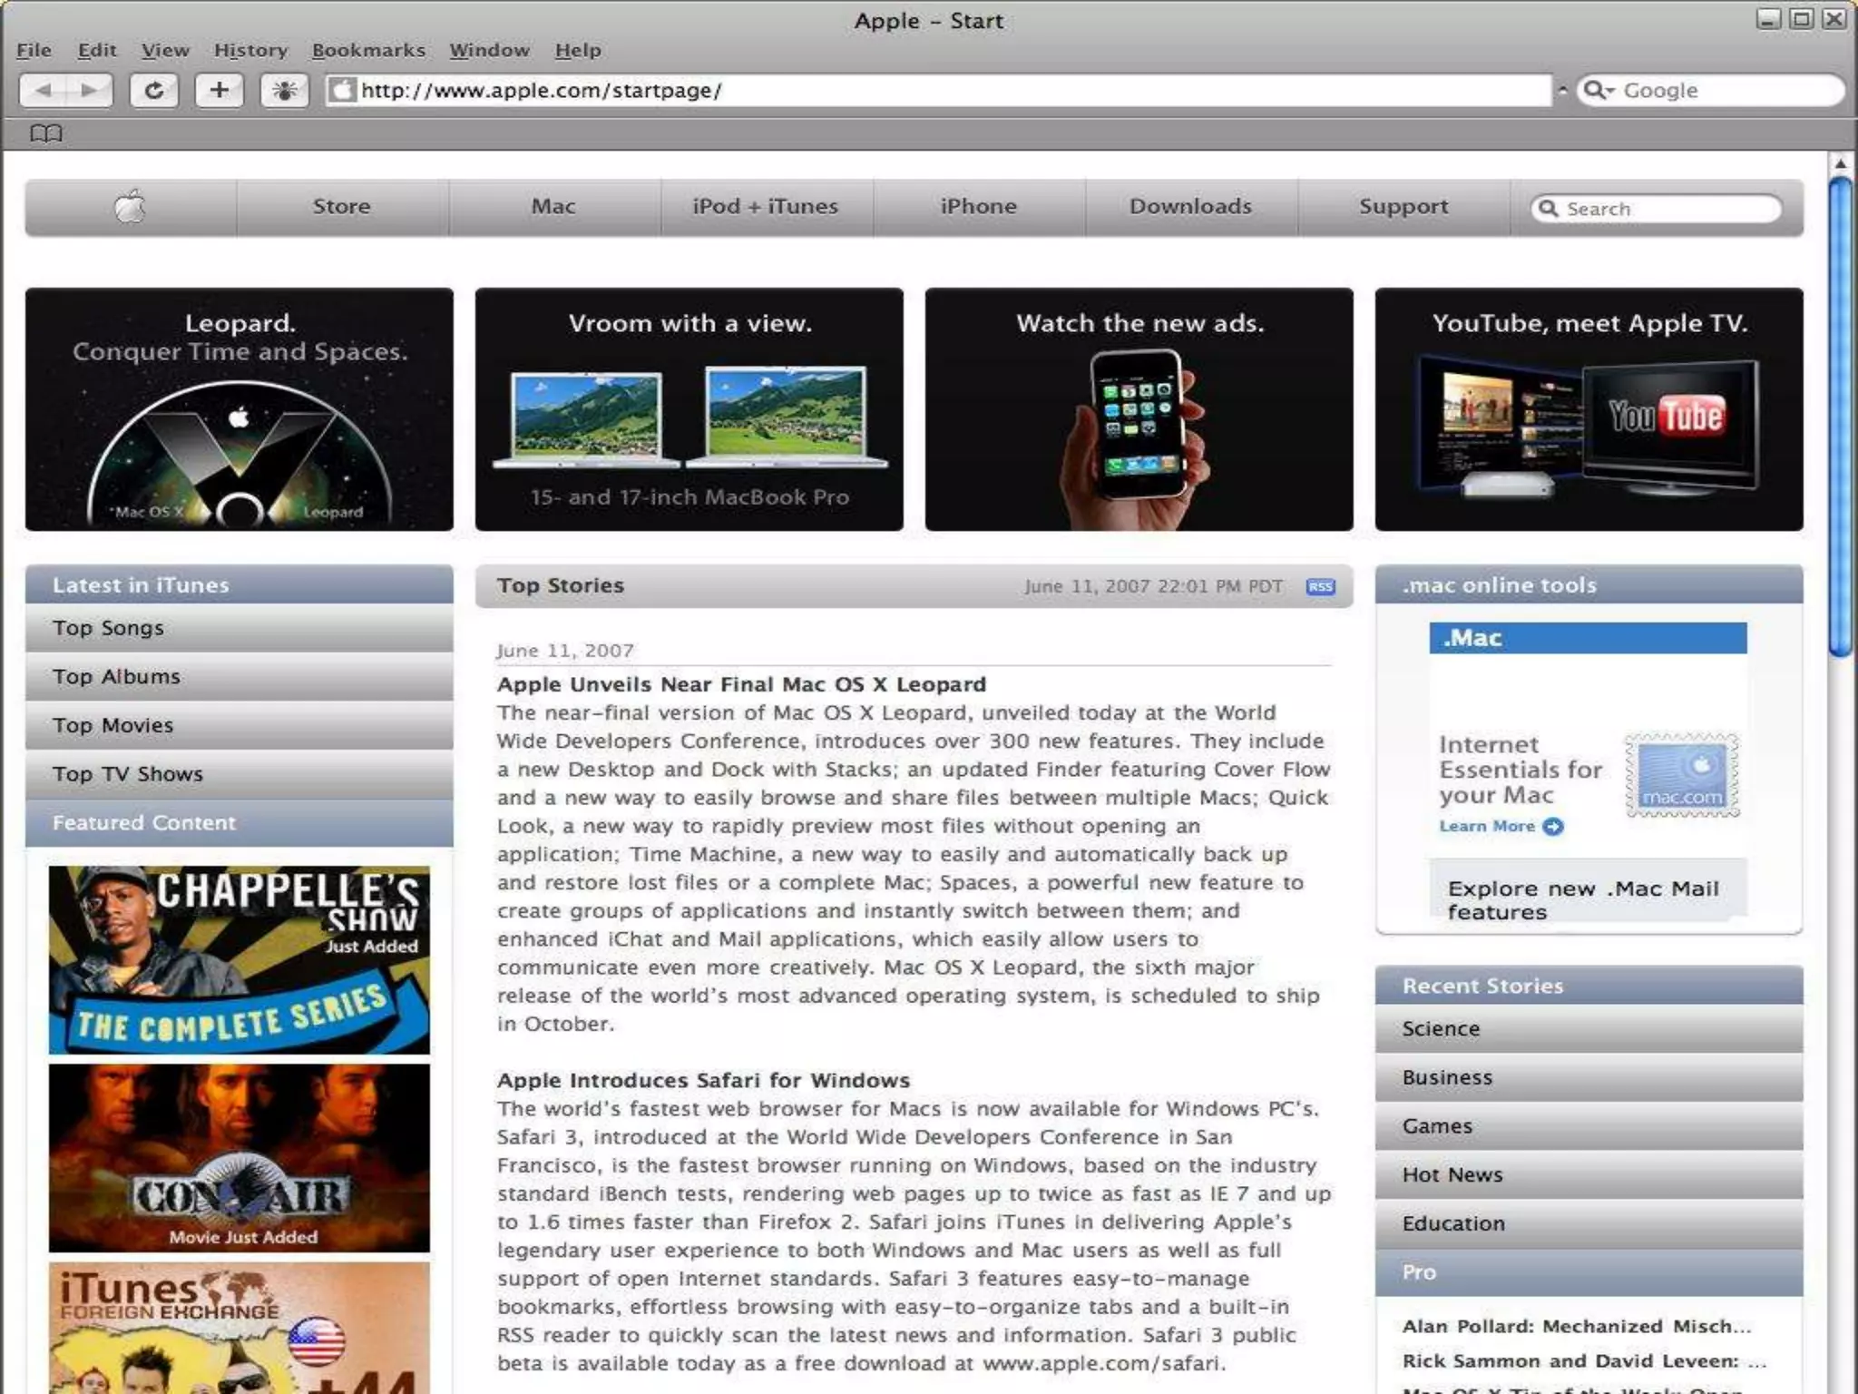Expand the Hot News stories section
Image resolution: width=1858 pixels, height=1394 pixels.
click(1588, 1174)
